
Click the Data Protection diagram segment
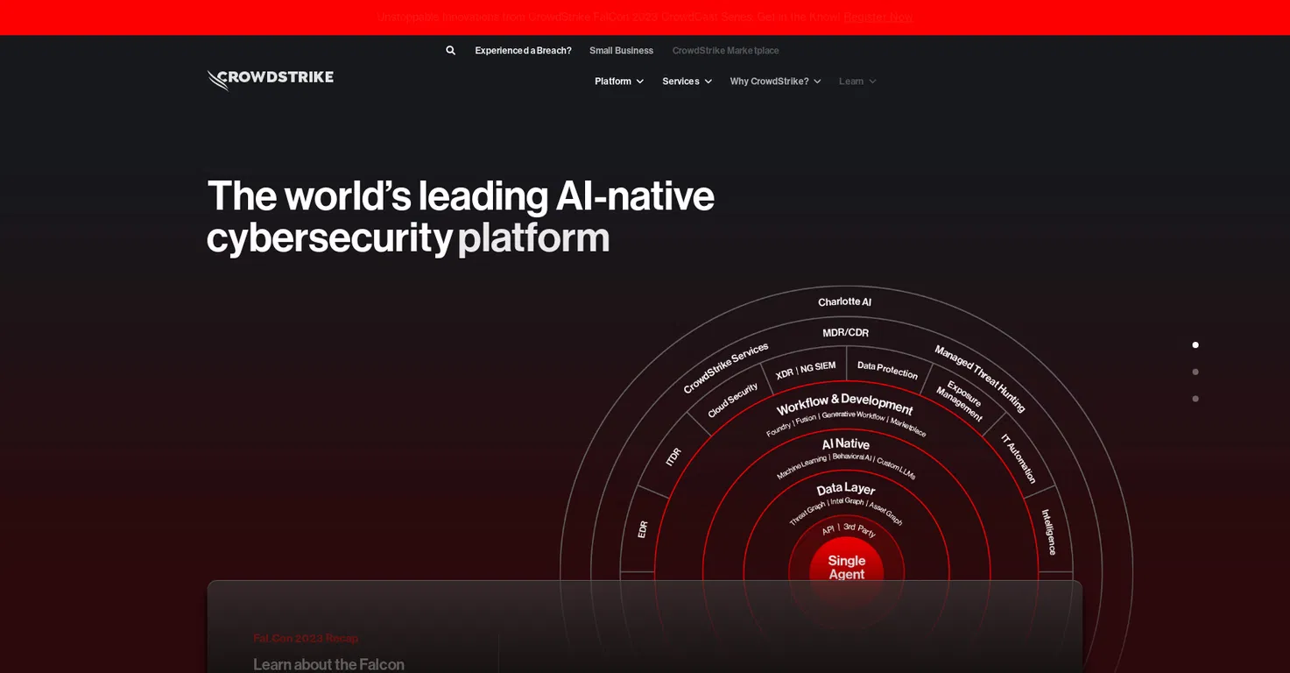tap(887, 370)
